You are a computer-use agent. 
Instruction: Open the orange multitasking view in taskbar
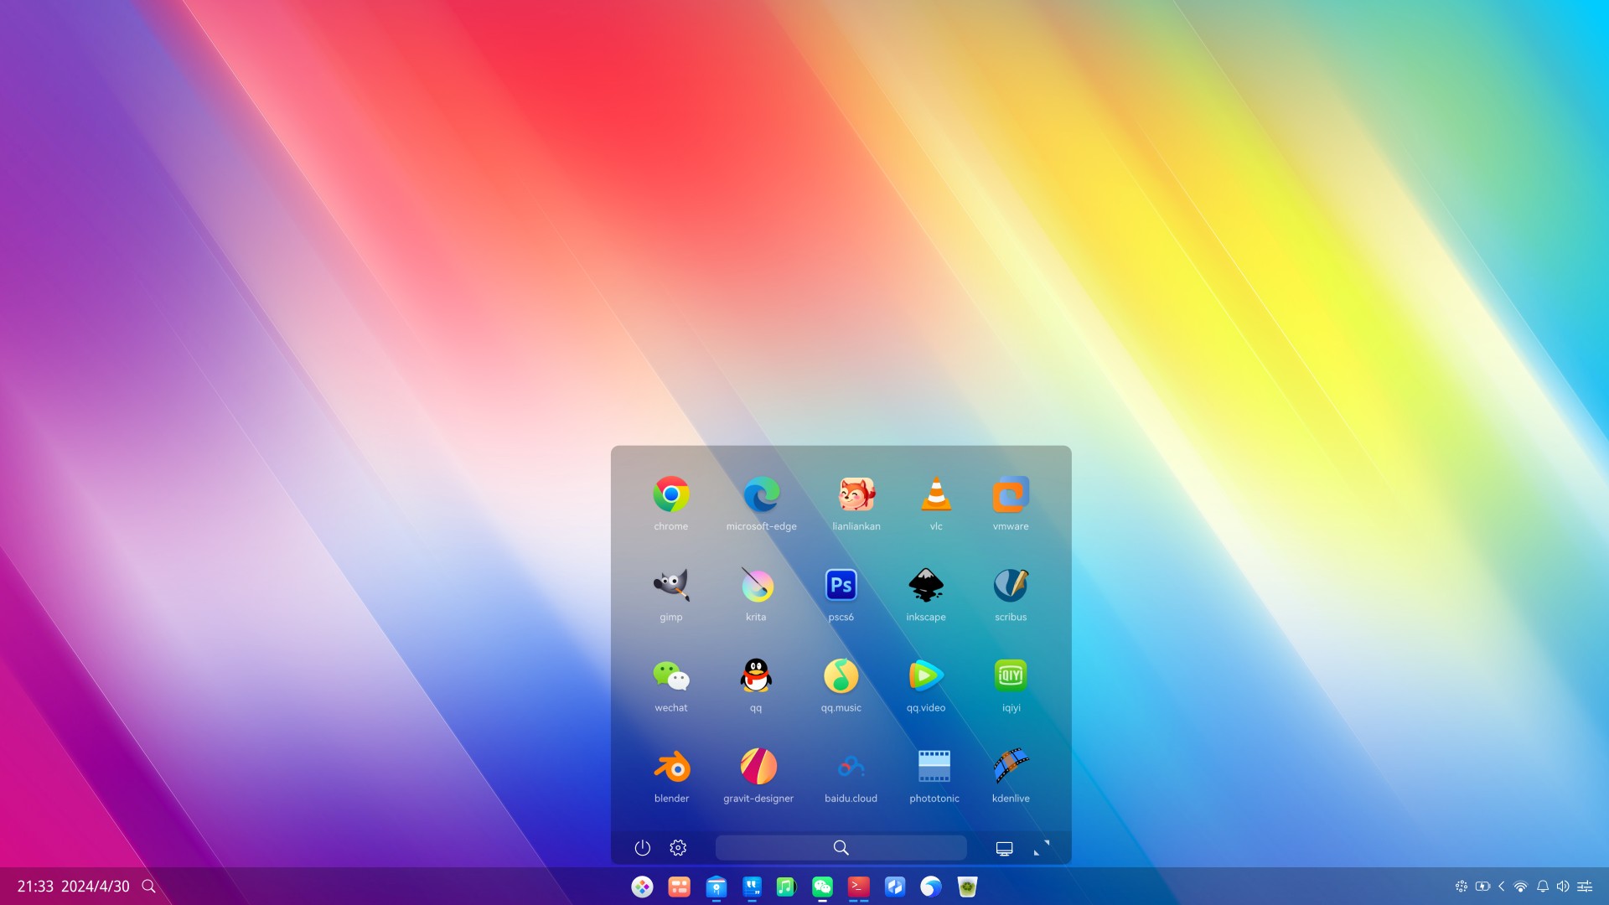pyautogui.click(x=679, y=887)
